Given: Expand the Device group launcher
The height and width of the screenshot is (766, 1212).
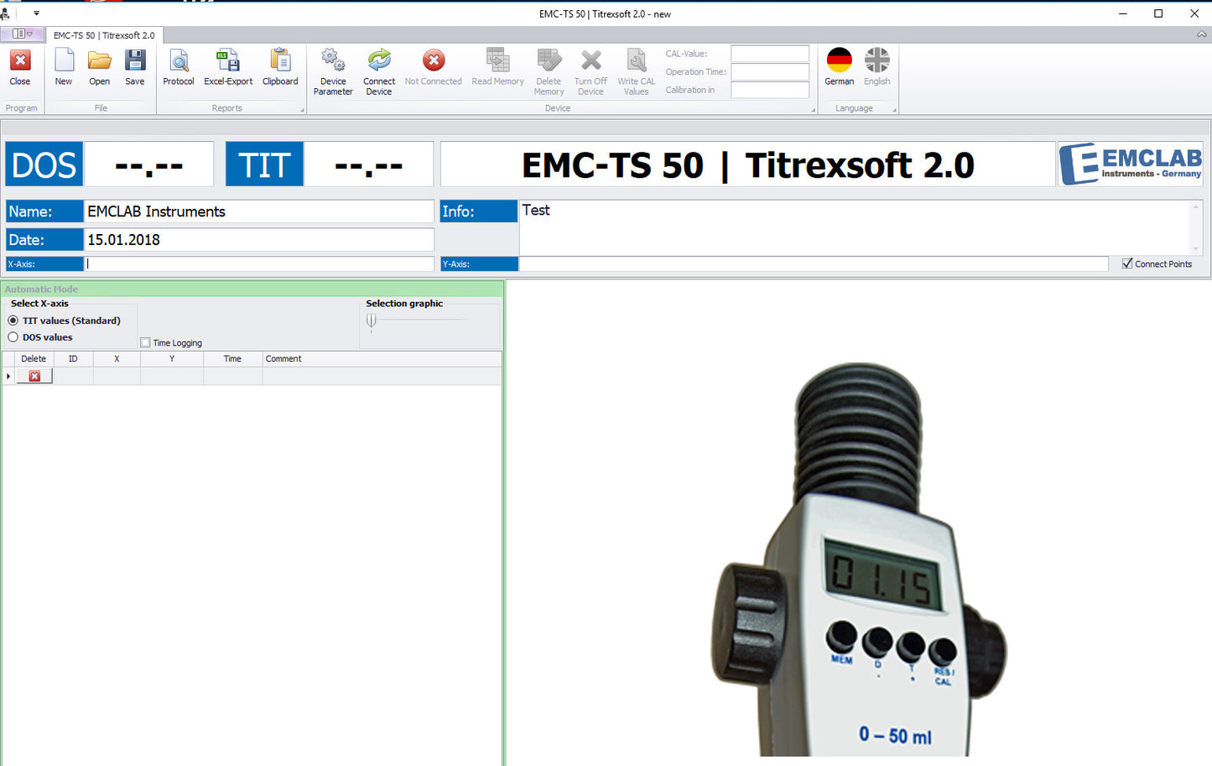Looking at the screenshot, I should point(813,110).
